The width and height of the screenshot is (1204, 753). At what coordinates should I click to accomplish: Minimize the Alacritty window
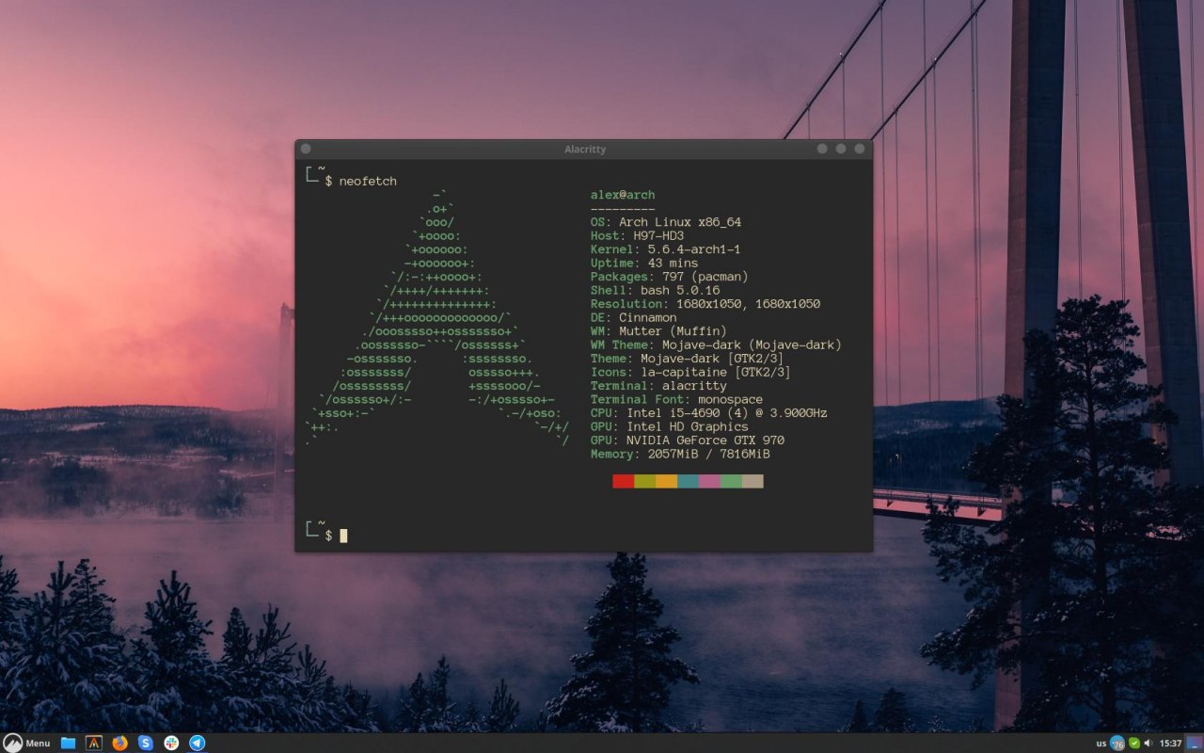click(x=822, y=149)
